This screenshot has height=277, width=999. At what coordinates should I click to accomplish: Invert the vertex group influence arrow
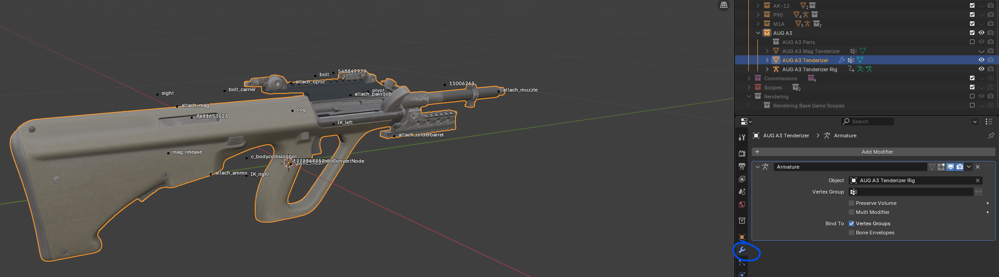point(979,192)
